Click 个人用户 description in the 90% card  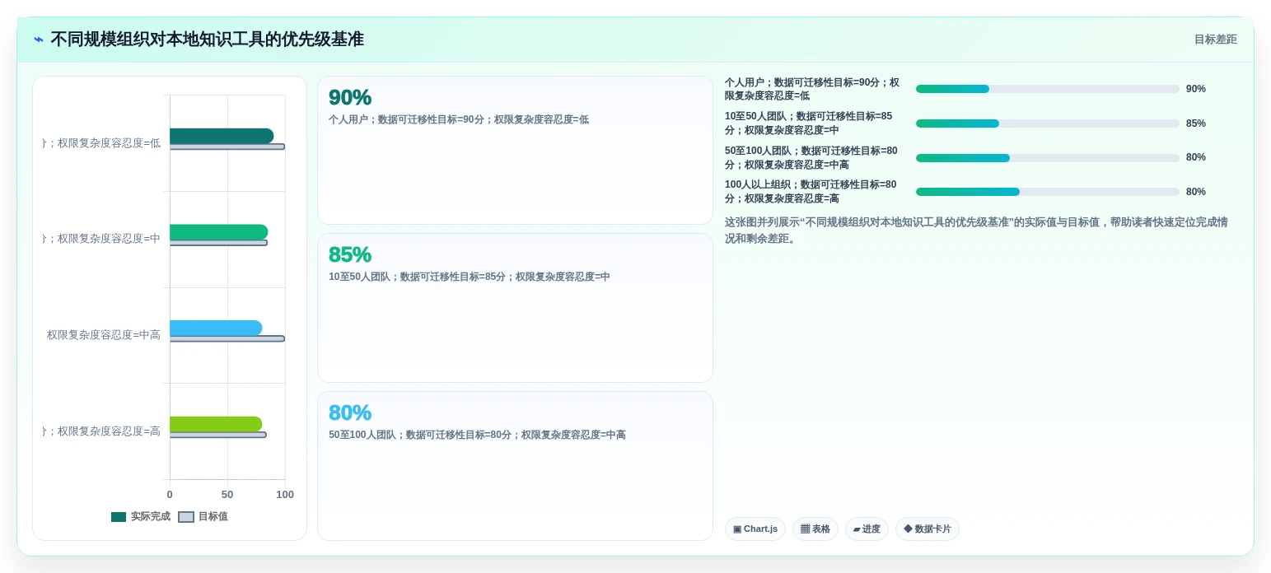tap(459, 119)
